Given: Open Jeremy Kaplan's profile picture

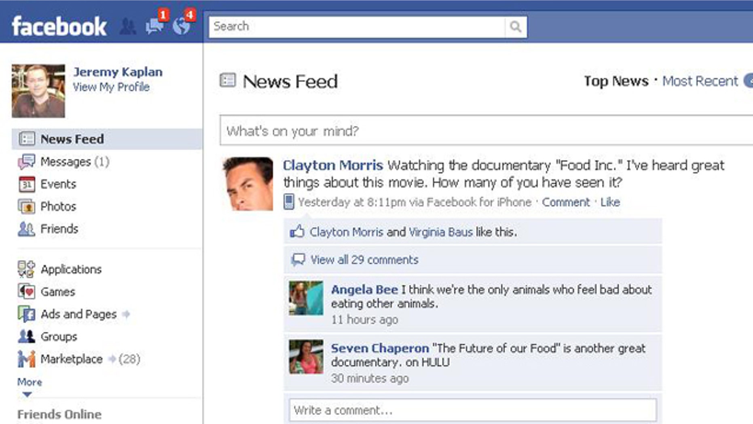Looking at the screenshot, I should click(x=38, y=91).
